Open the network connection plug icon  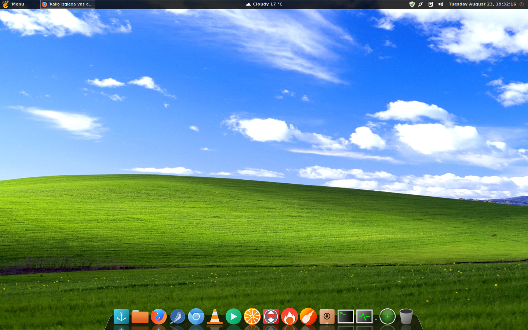(x=421, y=4)
